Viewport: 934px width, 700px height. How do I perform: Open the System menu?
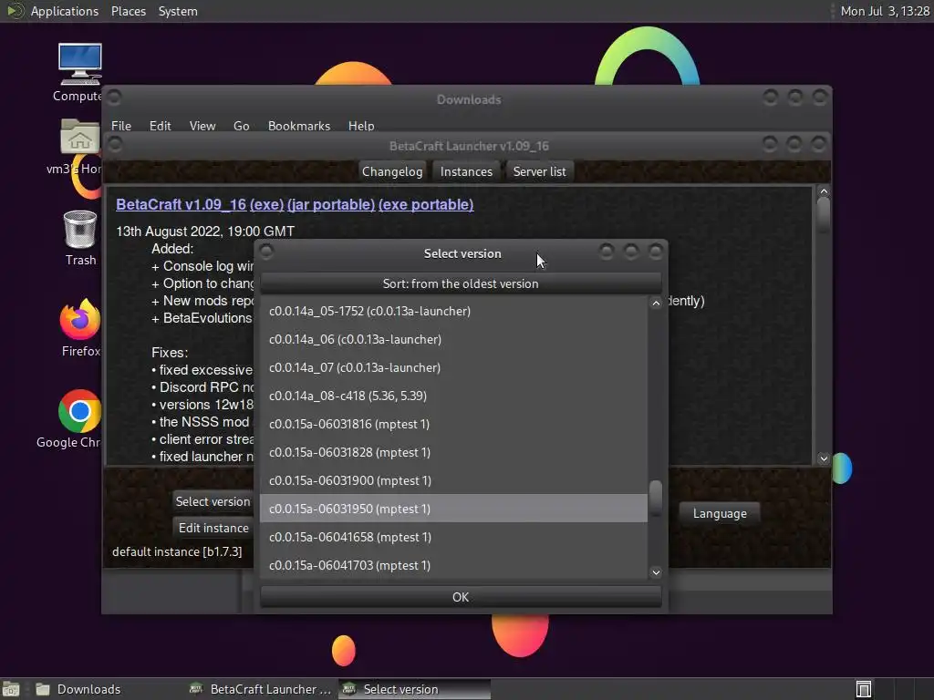[178, 11]
